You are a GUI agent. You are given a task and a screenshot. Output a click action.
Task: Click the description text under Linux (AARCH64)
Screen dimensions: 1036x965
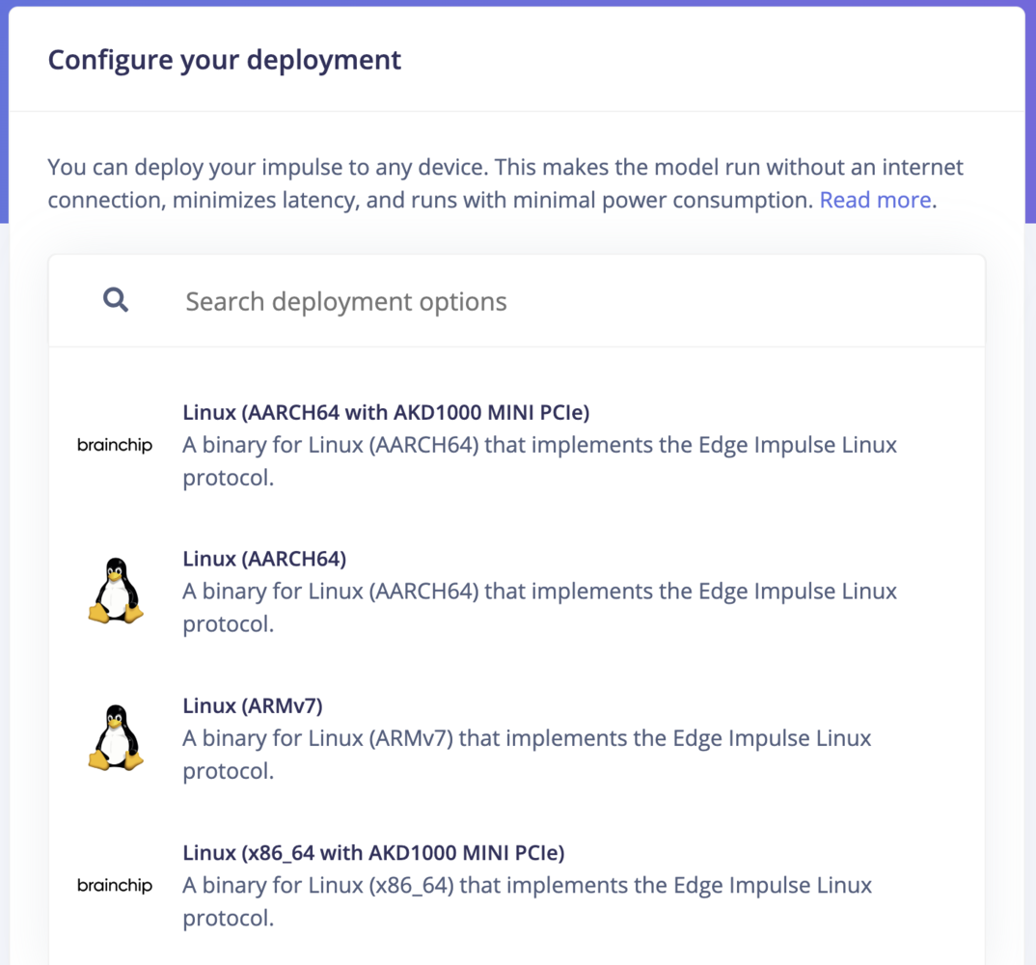(x=540, y=607)
